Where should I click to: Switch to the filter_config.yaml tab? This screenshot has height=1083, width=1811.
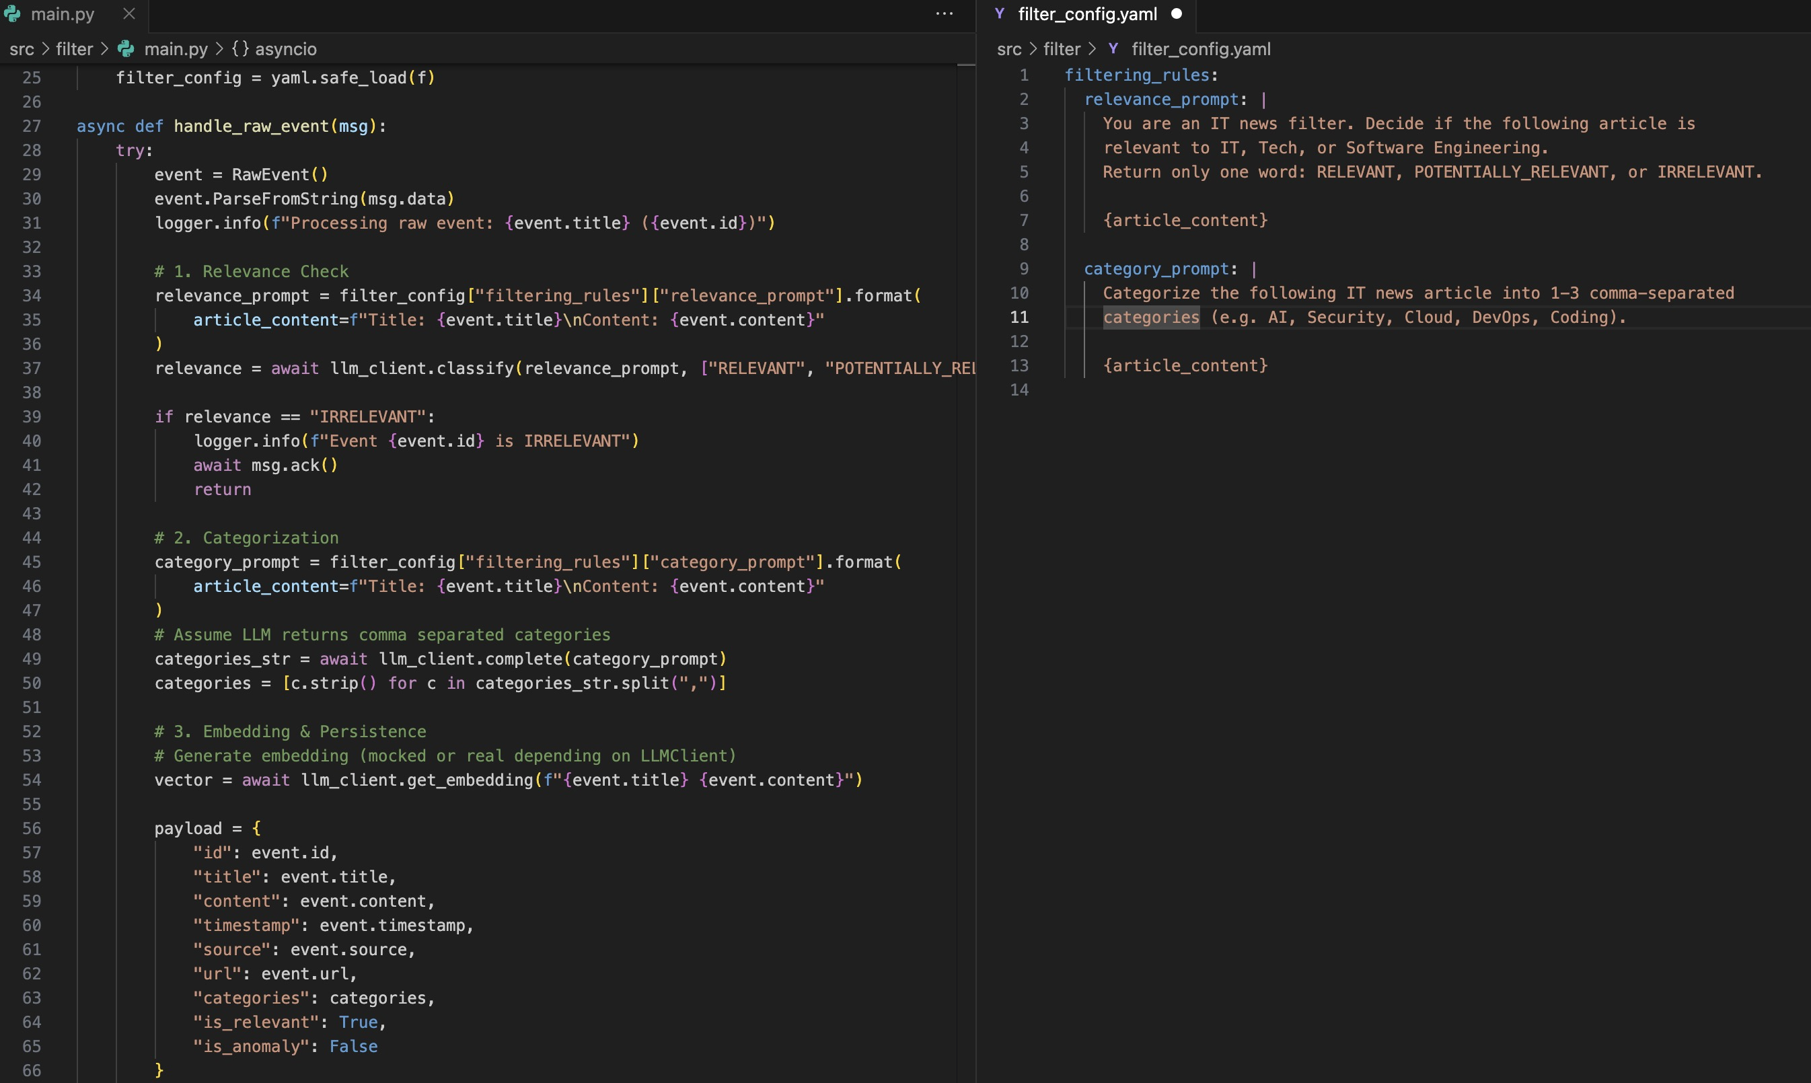click(1086, 14)
